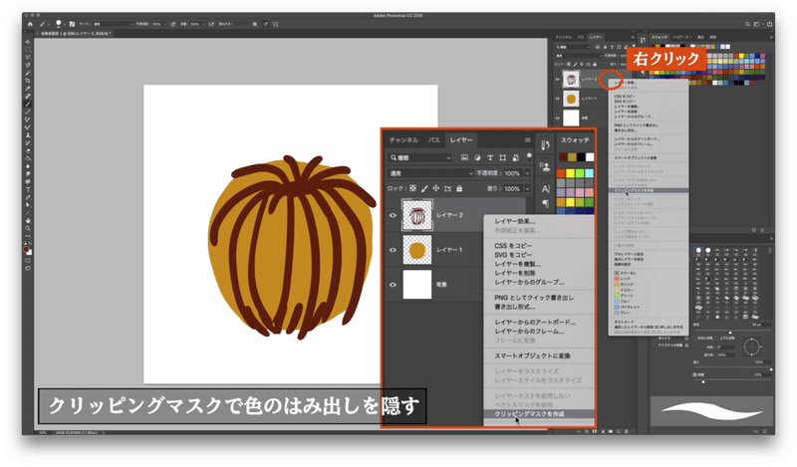
Task: Open the smoothing options gear icon
Action: coord(255,24)
